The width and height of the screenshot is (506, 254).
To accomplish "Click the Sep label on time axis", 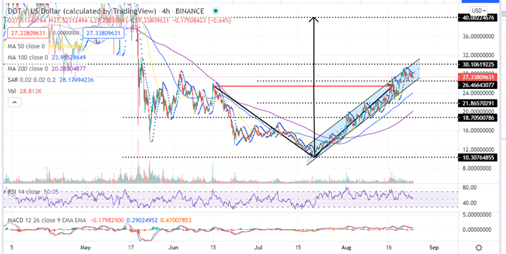I will 435,248.
